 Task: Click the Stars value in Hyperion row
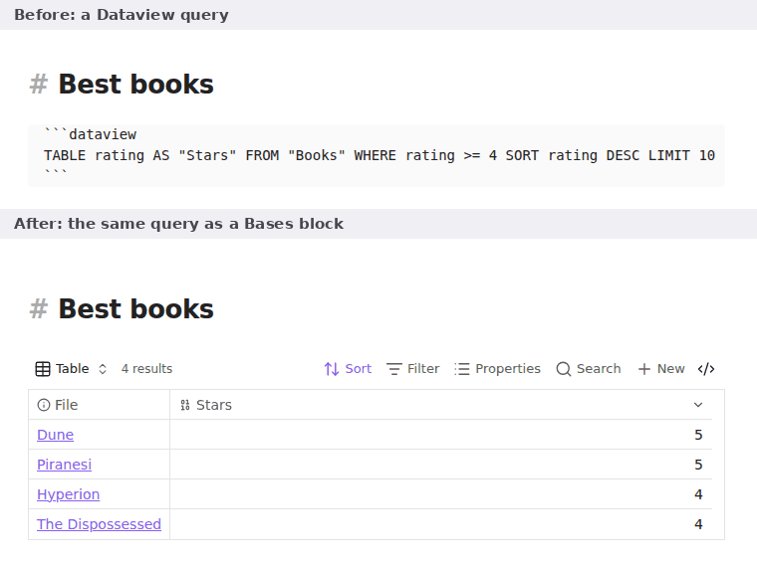pyautogui.click(x=698, y=494)
